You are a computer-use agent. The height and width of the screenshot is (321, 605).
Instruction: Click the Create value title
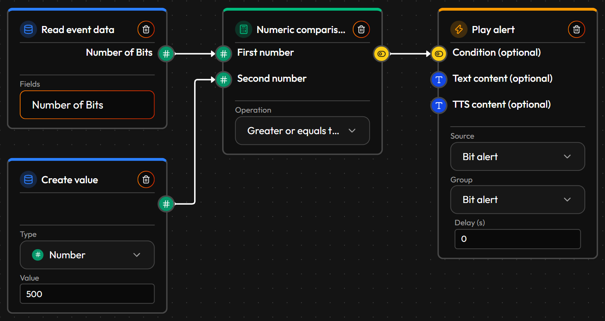70,180
